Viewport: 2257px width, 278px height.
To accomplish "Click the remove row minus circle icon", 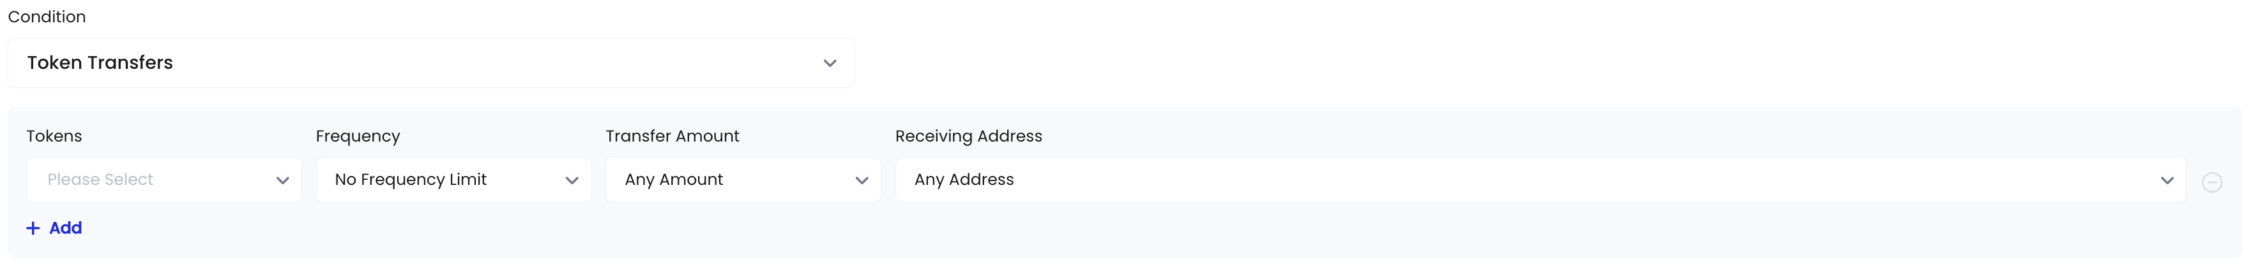I will [2212, 182].
